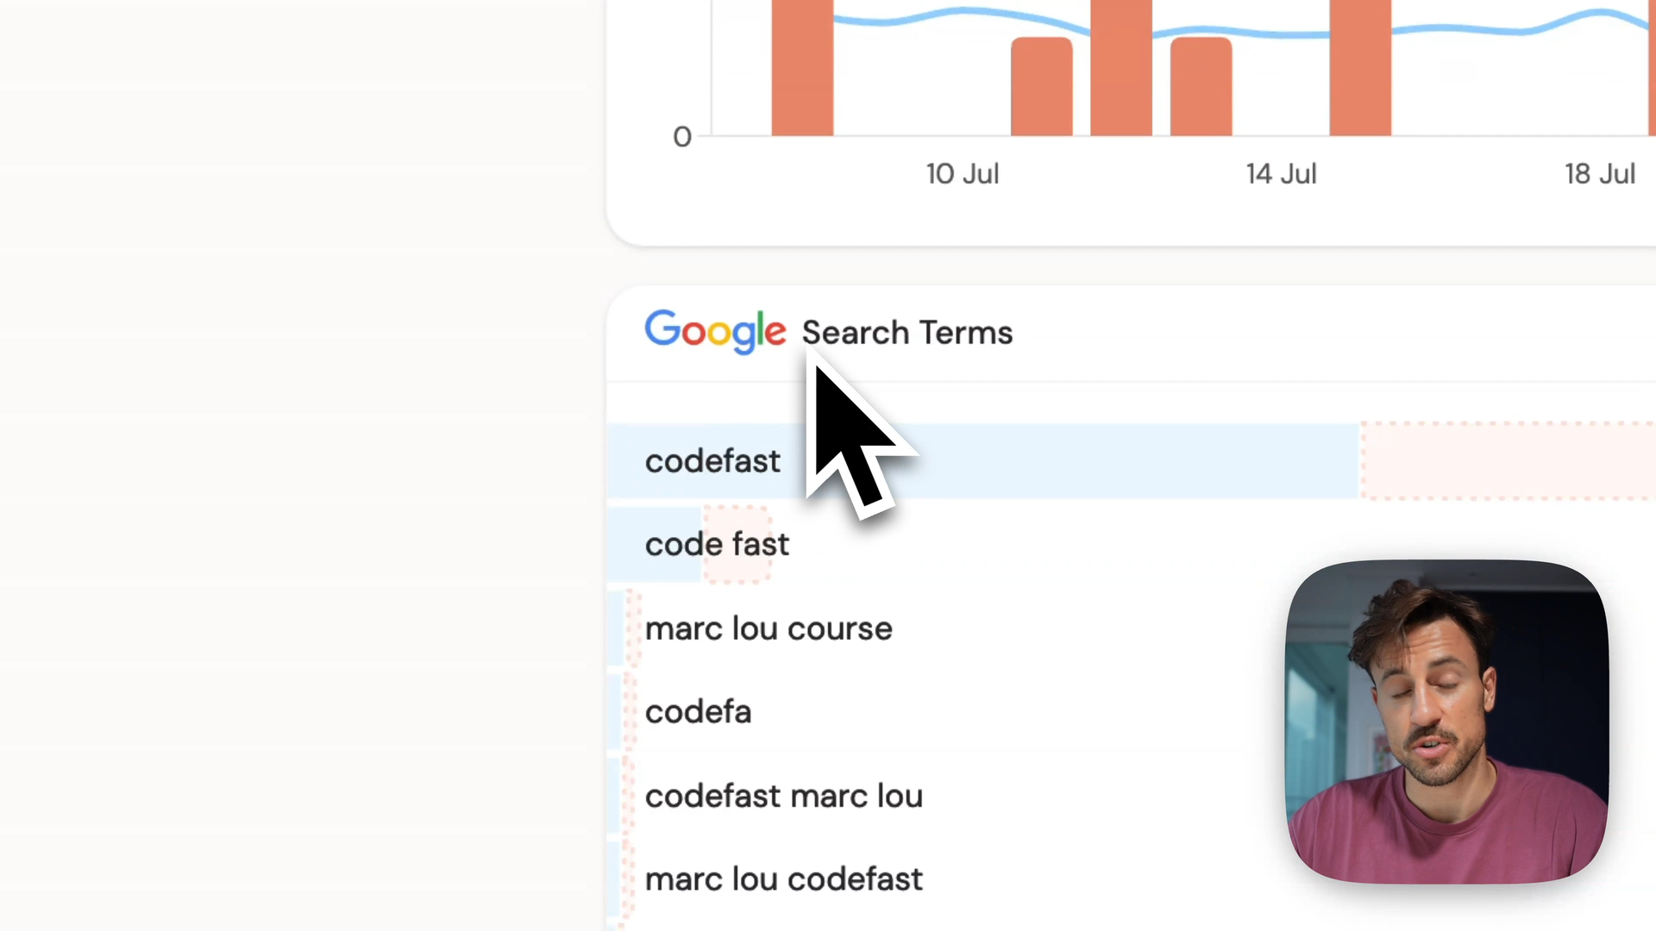Click the 14 Jul axis label
The image size is (1656, 931).
point(1281,174)
